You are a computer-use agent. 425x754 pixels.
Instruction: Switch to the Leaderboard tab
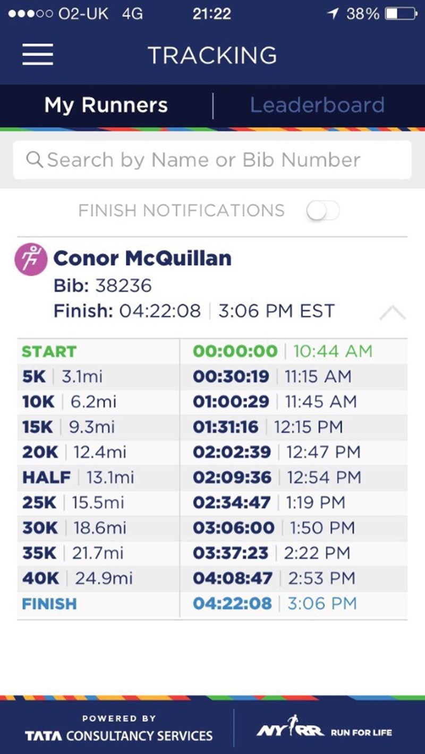tap(317, 105)
